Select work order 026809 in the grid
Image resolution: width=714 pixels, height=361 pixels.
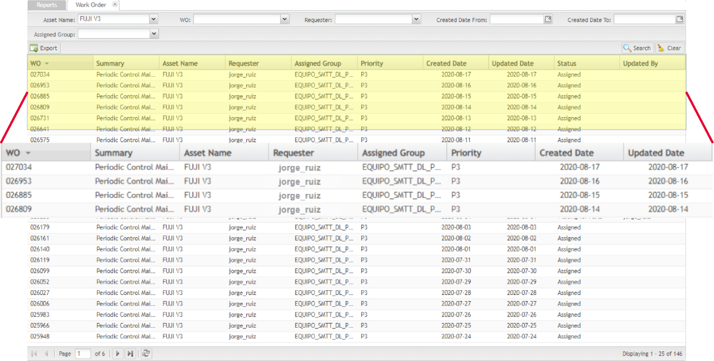356,107
